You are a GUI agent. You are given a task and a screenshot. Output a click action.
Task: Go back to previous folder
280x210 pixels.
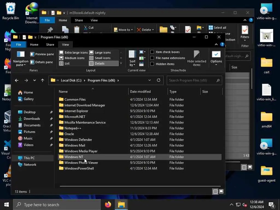(x=17, y=80)
